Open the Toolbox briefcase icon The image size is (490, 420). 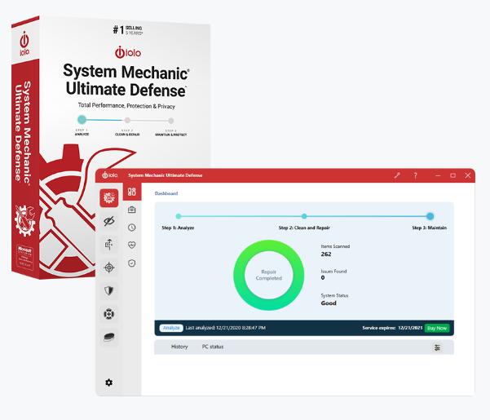pos(132,210)
